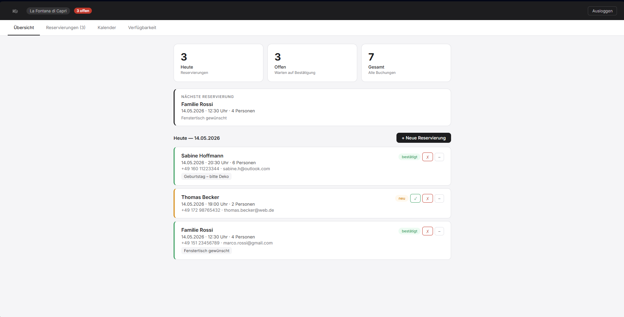Open the Gesamt Alle Buchungen card
The image size is (624, 317).
[x=406, y=63]
